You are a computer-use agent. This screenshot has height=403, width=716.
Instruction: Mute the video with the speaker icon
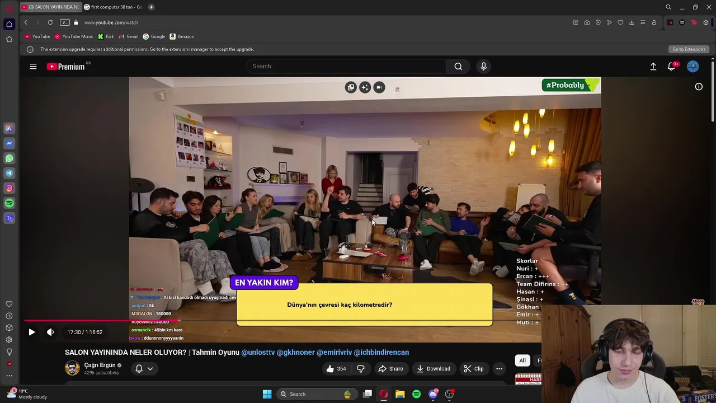[x=50, y=332]
